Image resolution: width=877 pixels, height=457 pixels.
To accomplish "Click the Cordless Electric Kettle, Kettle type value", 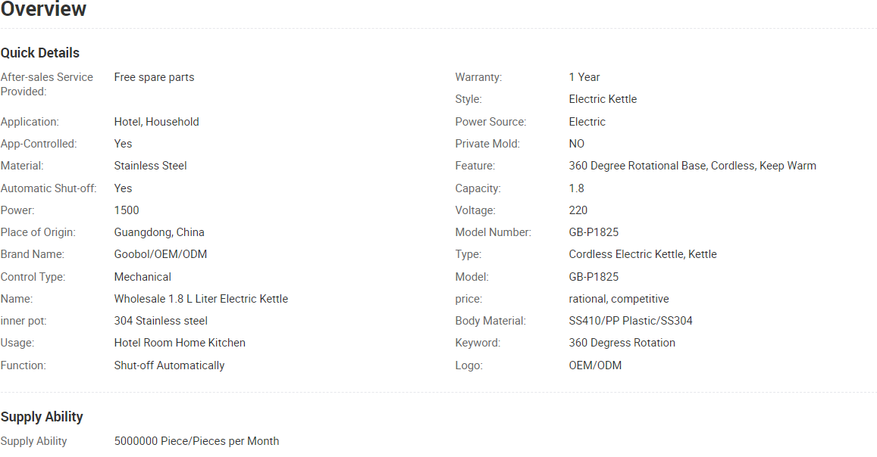I will click(x=643, y=254).
